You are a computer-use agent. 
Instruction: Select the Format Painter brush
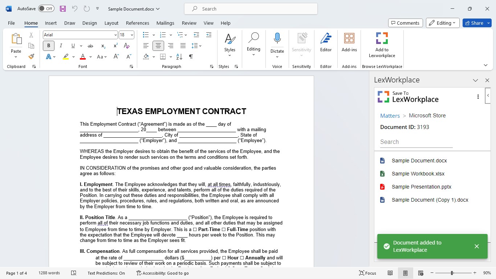point(31,56)
